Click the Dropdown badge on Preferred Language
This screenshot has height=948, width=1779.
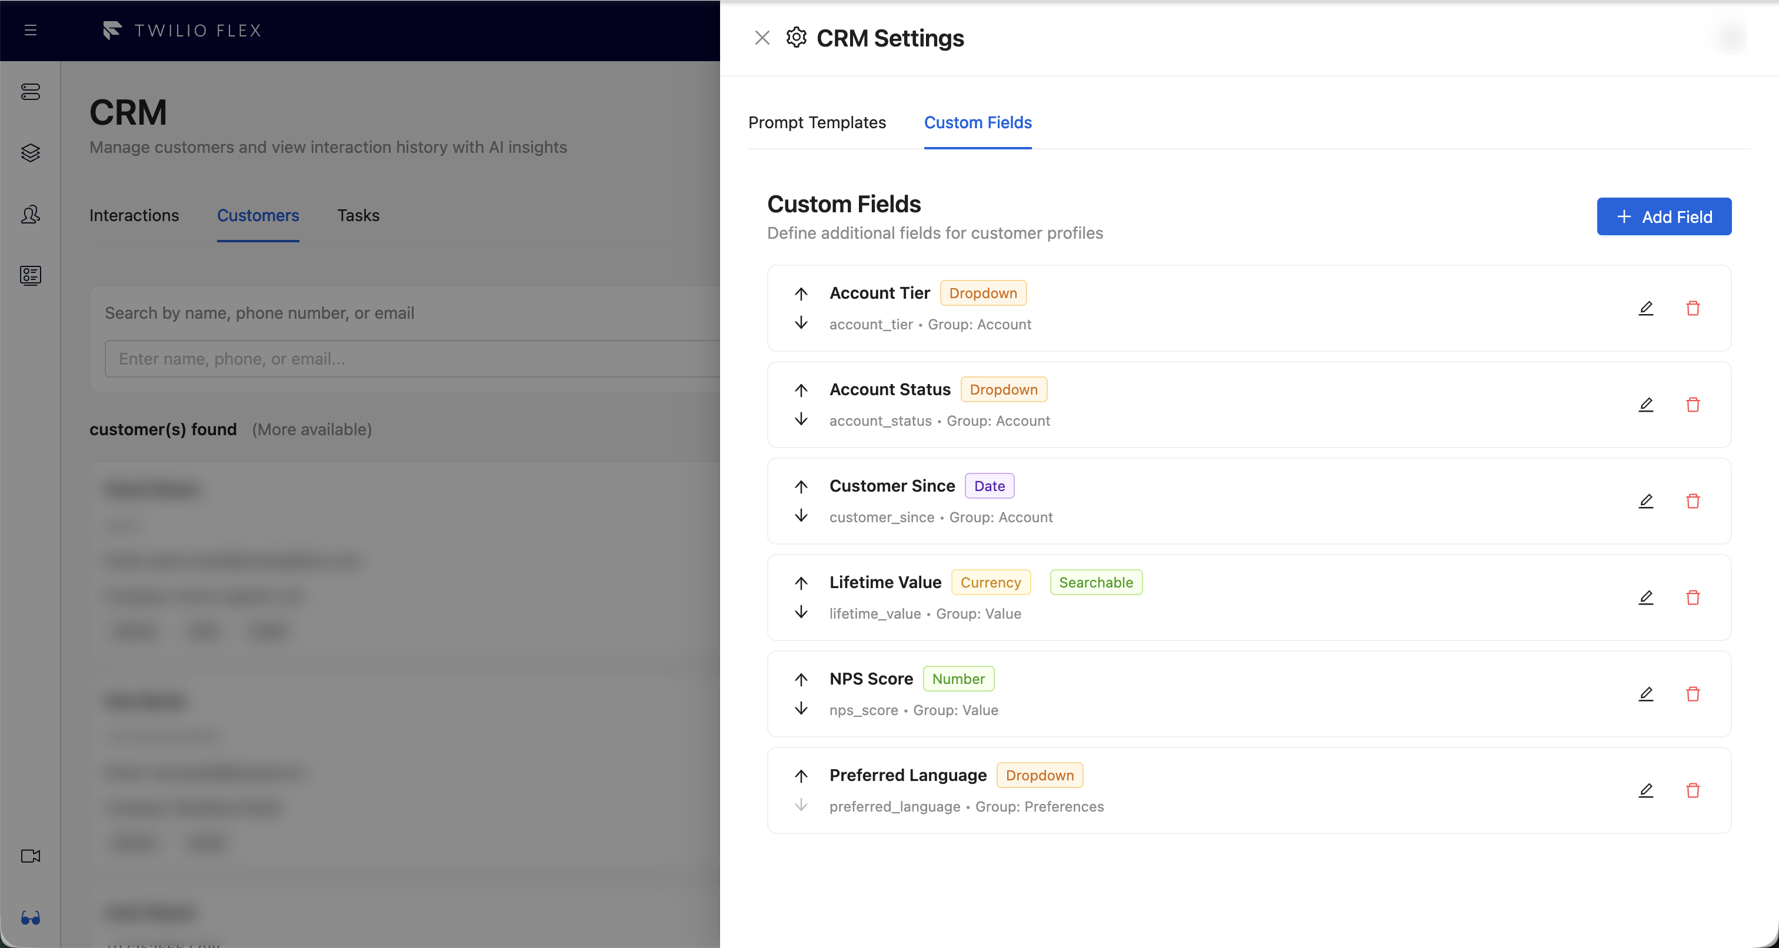click(1040, 775)
